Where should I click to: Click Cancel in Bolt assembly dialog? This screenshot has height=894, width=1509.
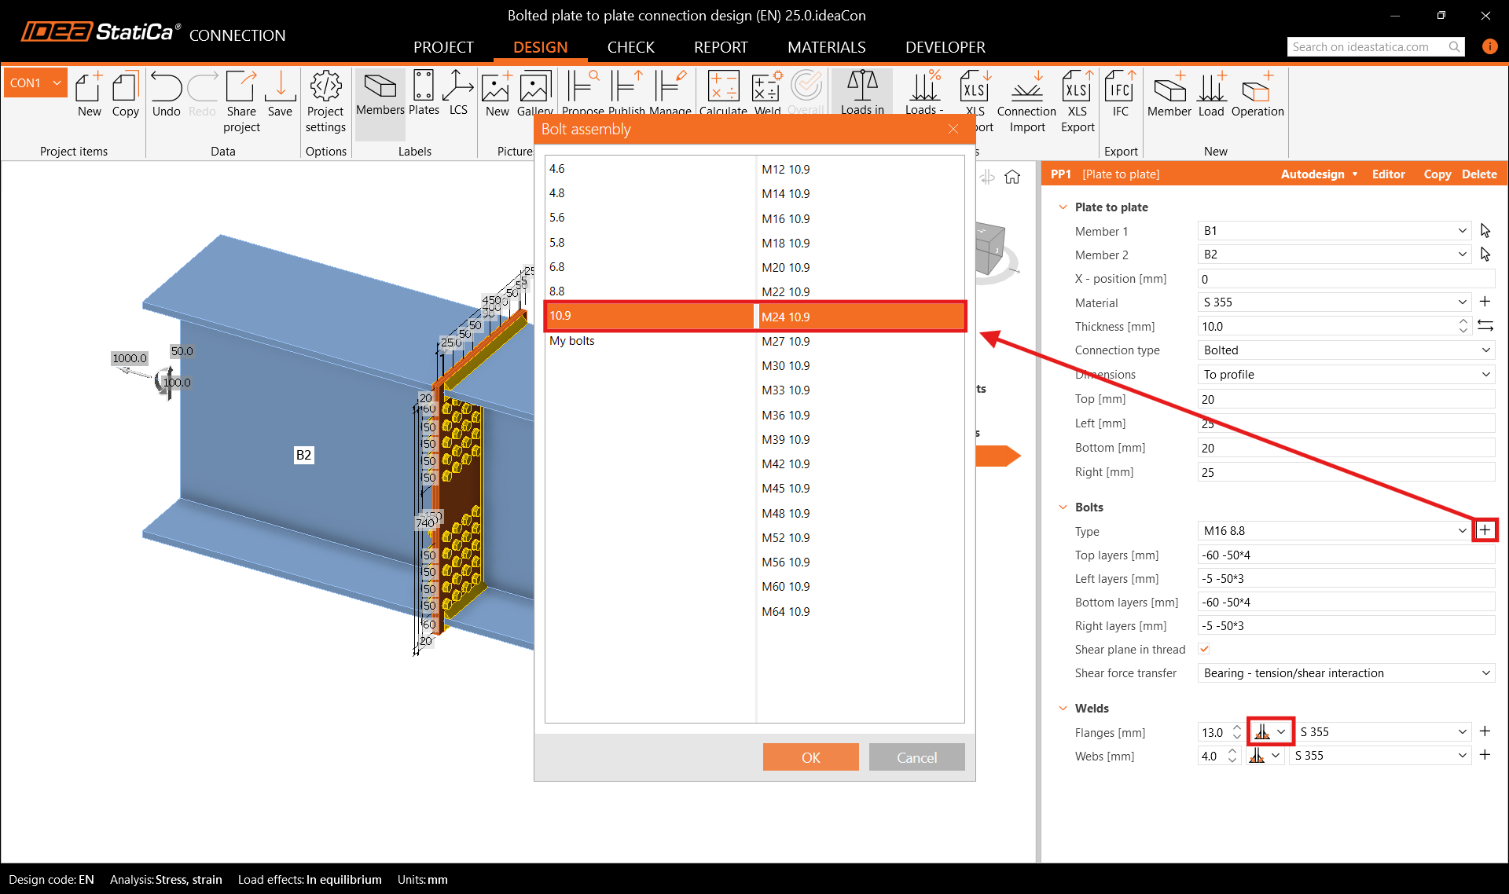tap(916, 757)
